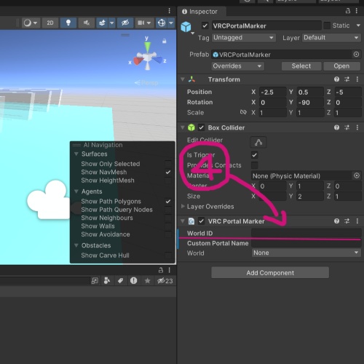Open the scene draw mode dropdown
This screenshot has width=364, height=364.
click(x=31, y=23)
